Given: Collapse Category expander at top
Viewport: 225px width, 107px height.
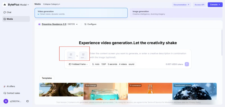Looking at the screenshot, I should 52,4.
